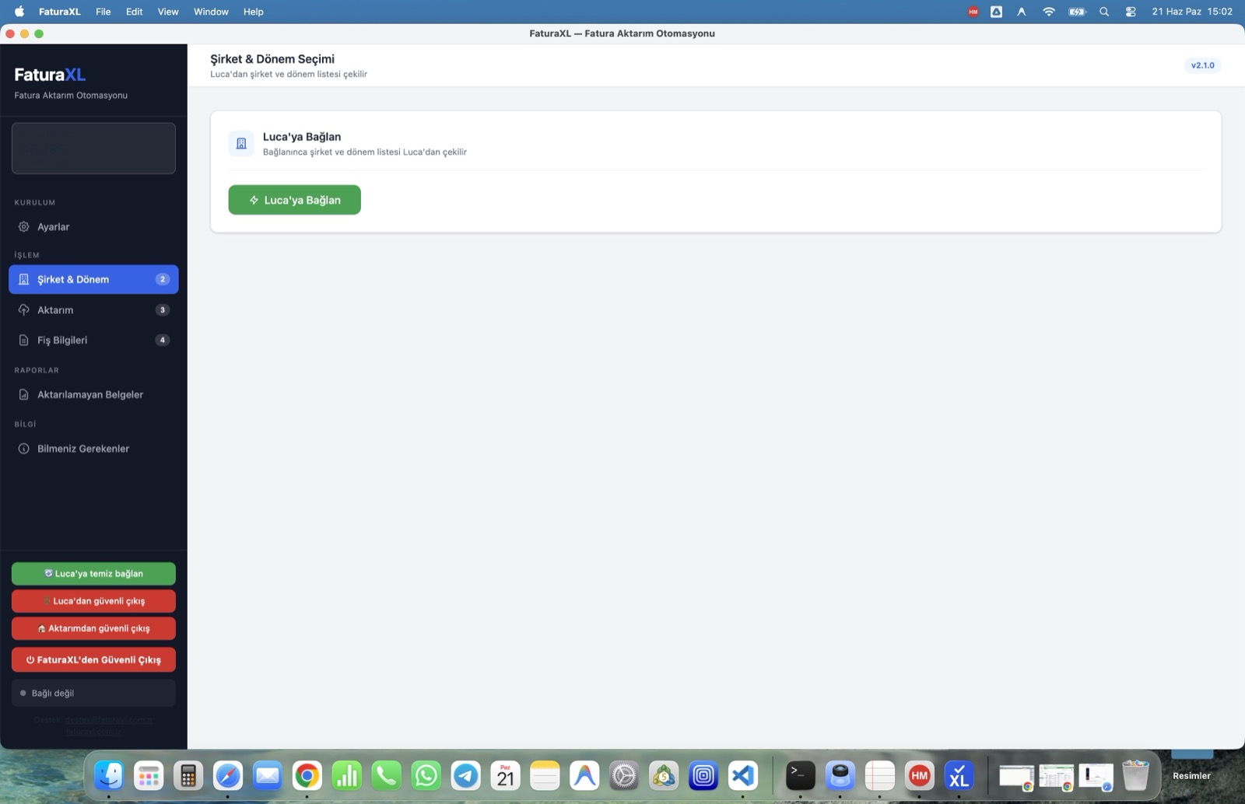Click the date and time 21 Haz Paz 15:02

click(1192, 12)
